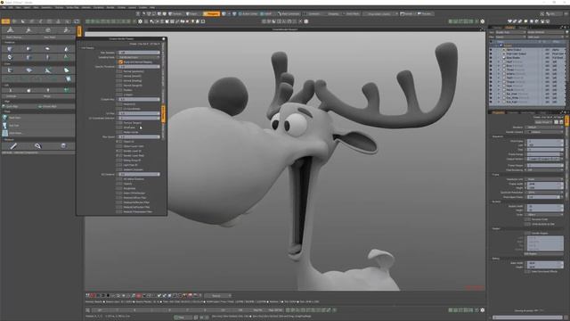Open the View menu
The image size is (570, 321).
coord(18,7)
